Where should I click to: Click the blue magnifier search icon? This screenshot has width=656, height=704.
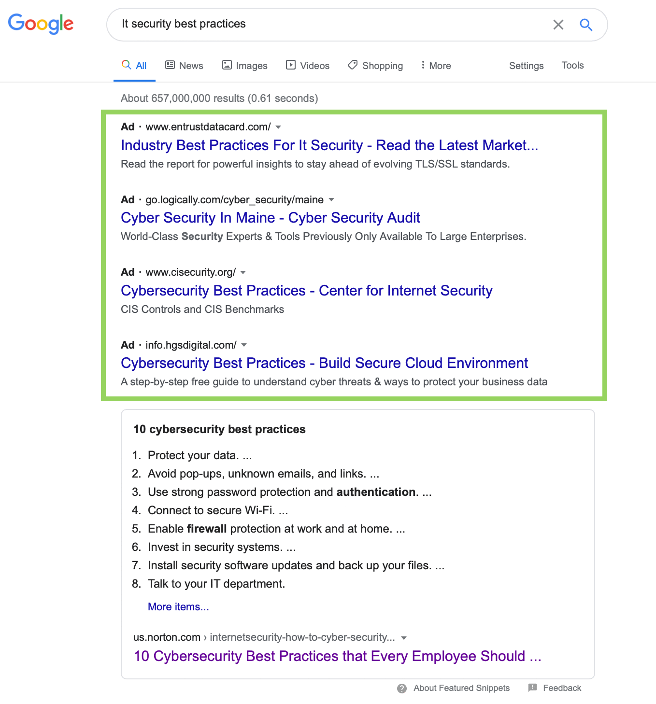[x=585, y=25]
